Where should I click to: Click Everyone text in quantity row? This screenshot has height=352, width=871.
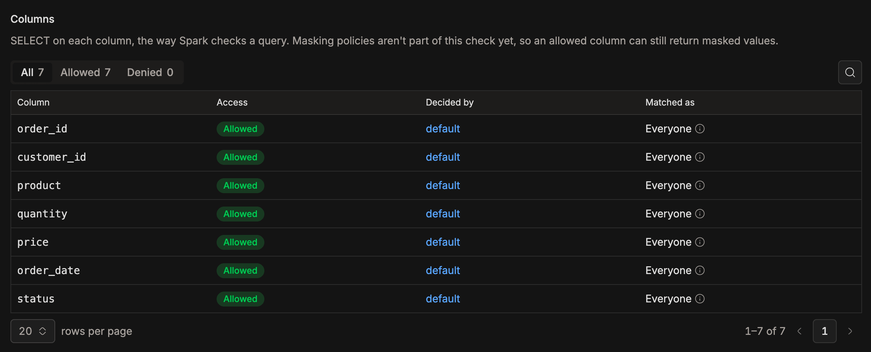pyautogui.click(x=668, y=214)
